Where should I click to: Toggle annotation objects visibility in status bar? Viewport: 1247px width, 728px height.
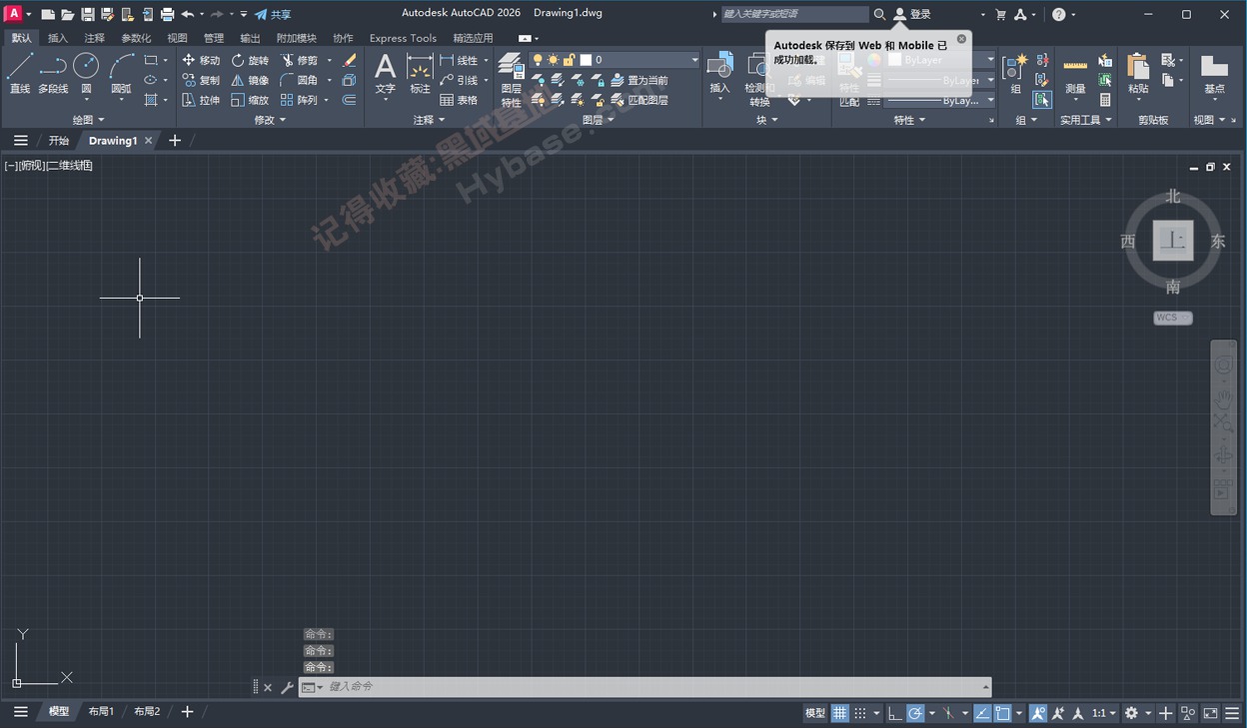tap(1038, 713)
